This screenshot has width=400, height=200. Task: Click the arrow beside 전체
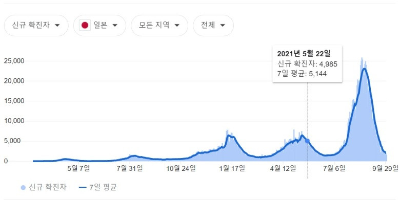pyautogui.click(x=223, y=25)
